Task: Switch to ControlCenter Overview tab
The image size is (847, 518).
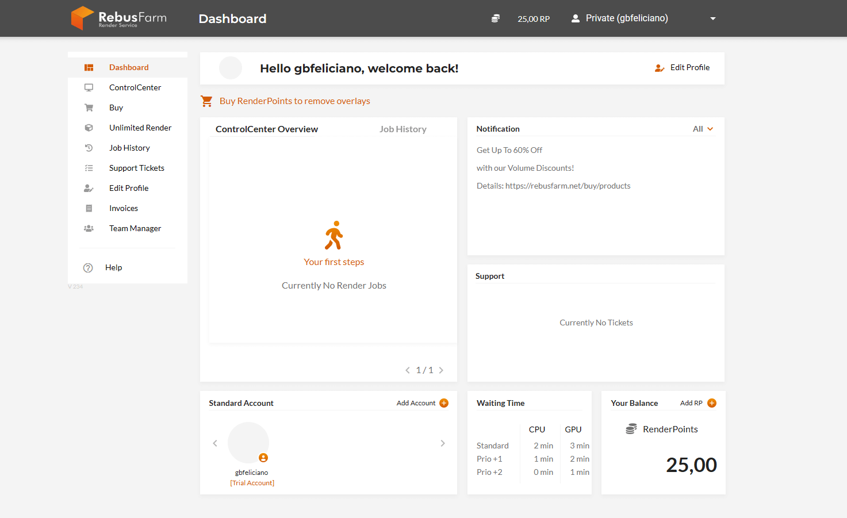Action: (x=267, y=129)
